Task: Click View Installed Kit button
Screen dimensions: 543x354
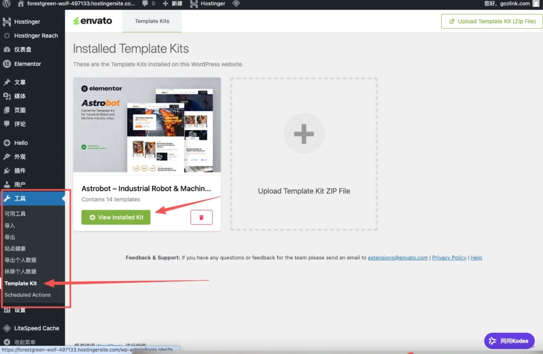Action: click(x=116, y=217)
